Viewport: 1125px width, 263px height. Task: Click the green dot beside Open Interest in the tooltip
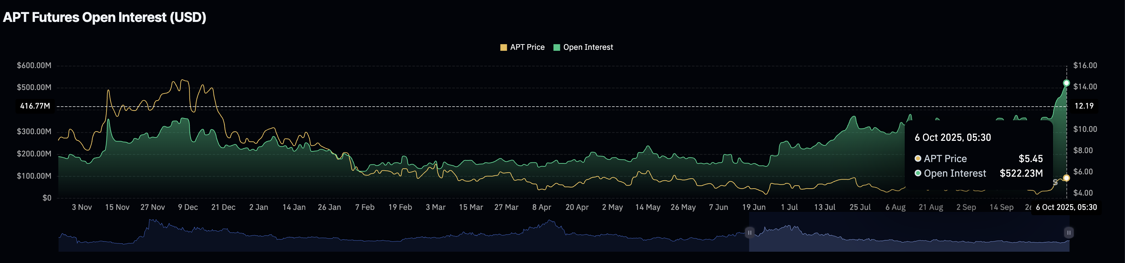[x=918, y=173]
